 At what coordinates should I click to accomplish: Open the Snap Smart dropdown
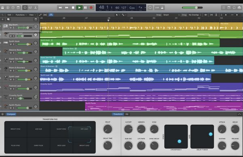coord(171,15)
